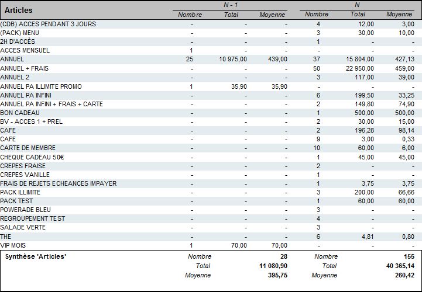422x292 pixels.
Task: Select the BON CADEAU article row
Action: coord(20,113)
